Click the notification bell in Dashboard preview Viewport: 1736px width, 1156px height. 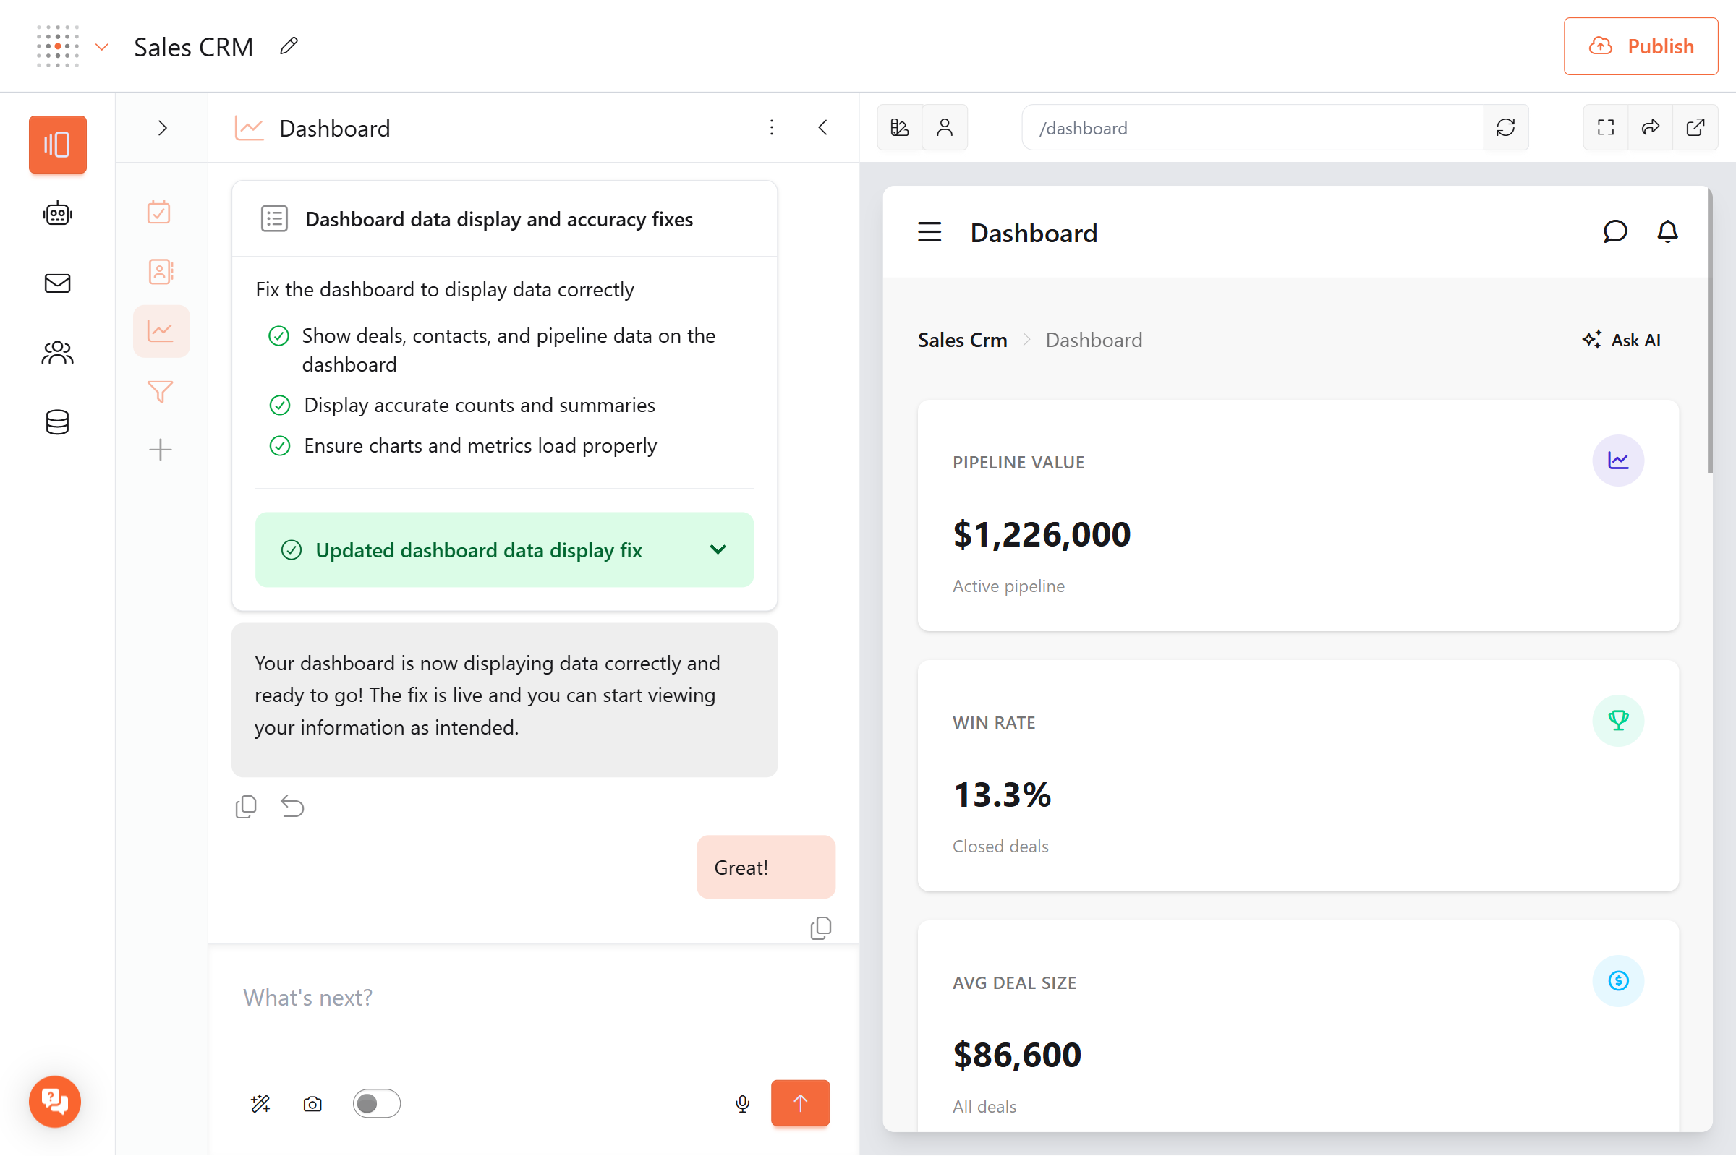[1667, 232]
